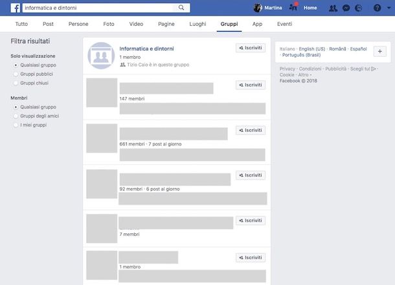The image size is (395, 285).
Task: Open 'Informatica e dintorni' group link
Action: tap(146, 48)
